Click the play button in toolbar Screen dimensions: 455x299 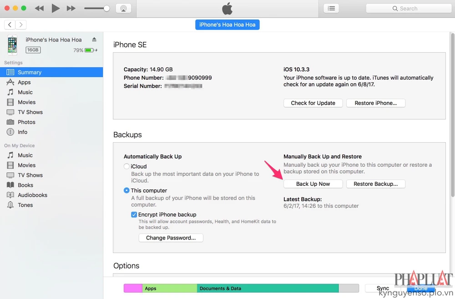click(x=56, y=8)
